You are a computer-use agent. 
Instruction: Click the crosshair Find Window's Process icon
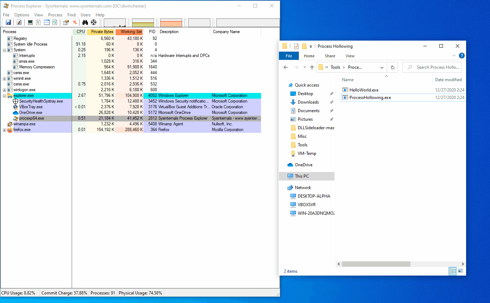94,22
